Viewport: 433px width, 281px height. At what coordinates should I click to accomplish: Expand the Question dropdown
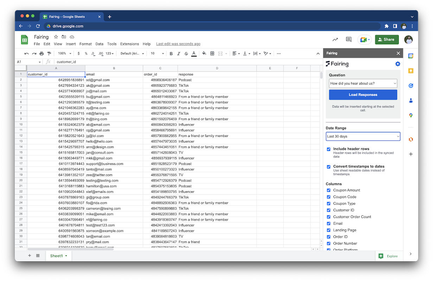(363, 84)
